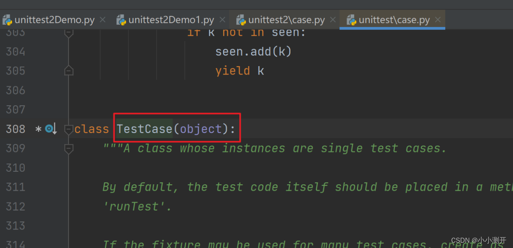The width and height of the screenshot is (513, 248).
Task: Click the asterisk bookmark marker at line 308
Action: tap(38, 128)
